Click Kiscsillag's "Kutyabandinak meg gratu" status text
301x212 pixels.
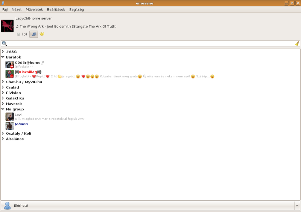[x=119, y=76]
